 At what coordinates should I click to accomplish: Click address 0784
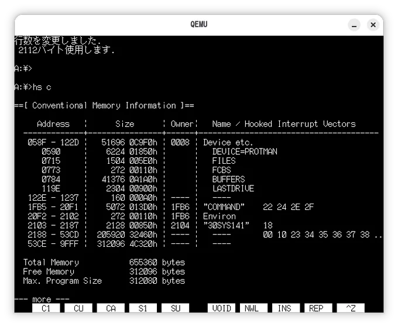(51, 179)
